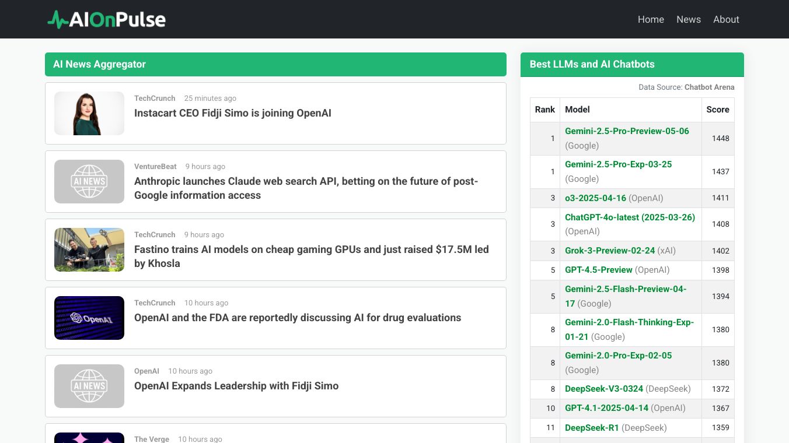Click the score 1367 cell
The height and width of the screenshot is (443, 789).
click(x=718, y=408)
